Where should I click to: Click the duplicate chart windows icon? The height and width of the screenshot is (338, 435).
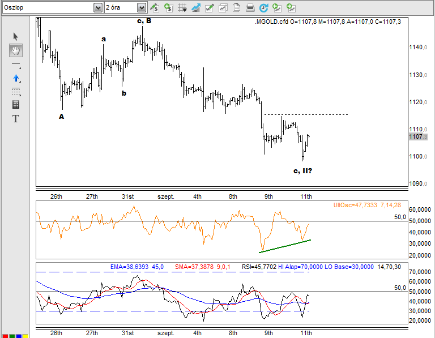point(223,8)
